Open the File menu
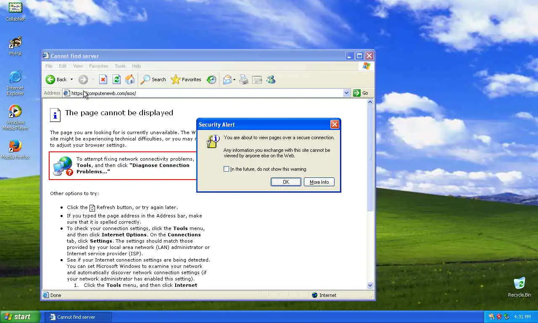Image resolution: width=538 pixels, height=323 pixels. coord(49,66)
